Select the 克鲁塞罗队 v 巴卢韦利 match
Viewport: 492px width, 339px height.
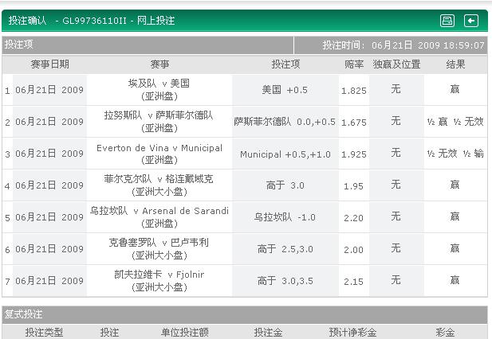click(x=159, y=249)
